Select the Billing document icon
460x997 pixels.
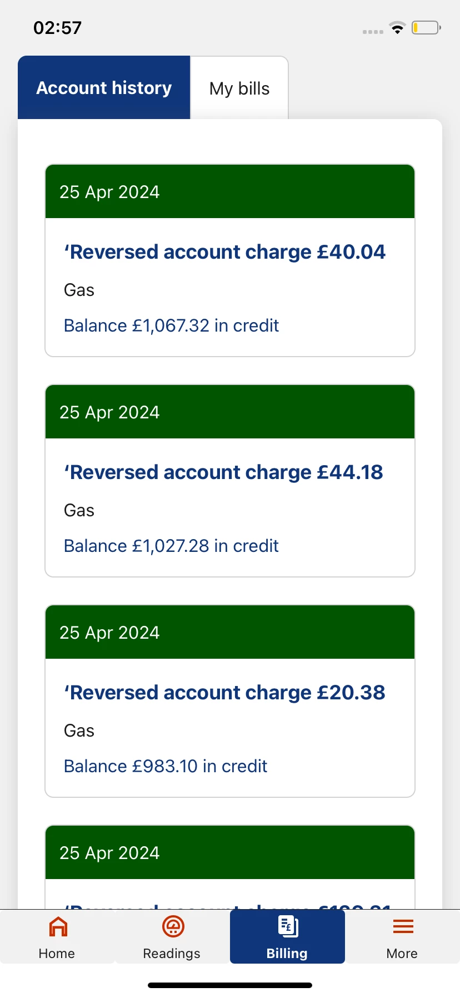coord(288,927)
